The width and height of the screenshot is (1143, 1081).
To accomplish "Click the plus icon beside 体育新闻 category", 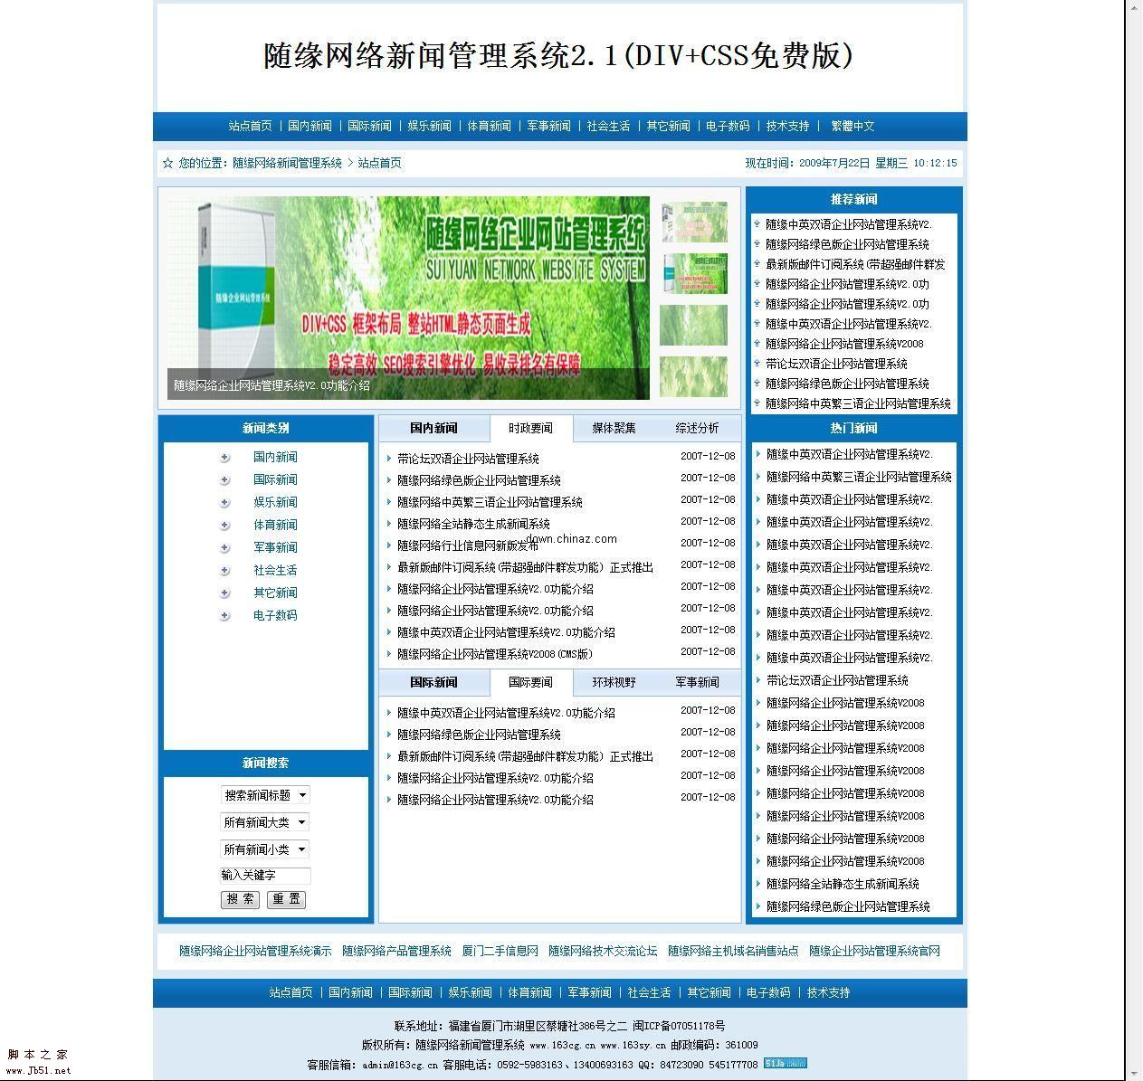I will (224, 525).
